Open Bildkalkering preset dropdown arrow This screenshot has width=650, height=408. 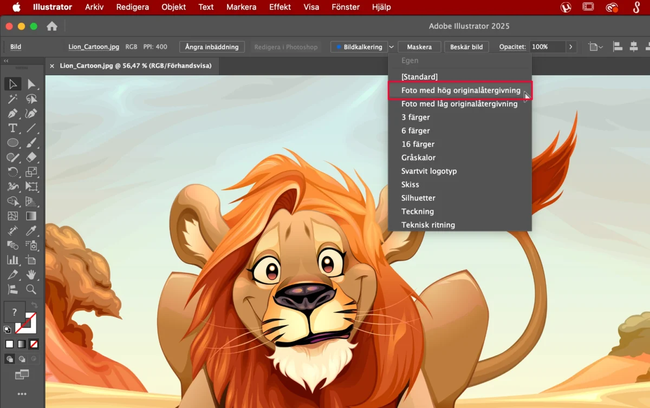tap(392, 47)
